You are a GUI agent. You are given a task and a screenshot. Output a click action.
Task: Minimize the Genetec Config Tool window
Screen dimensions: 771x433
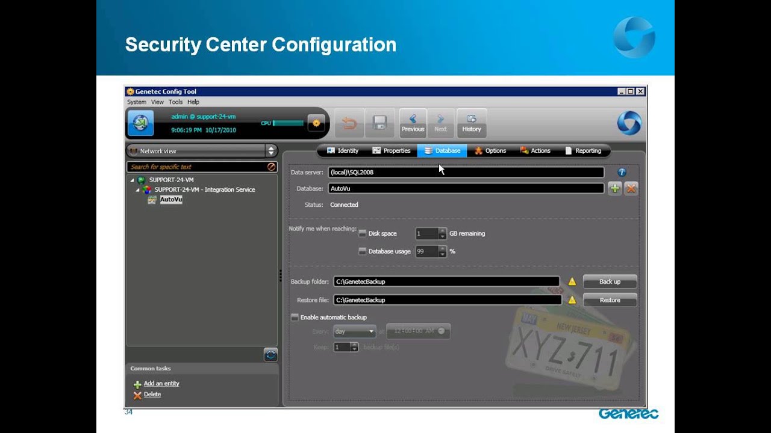click(622, 91)
